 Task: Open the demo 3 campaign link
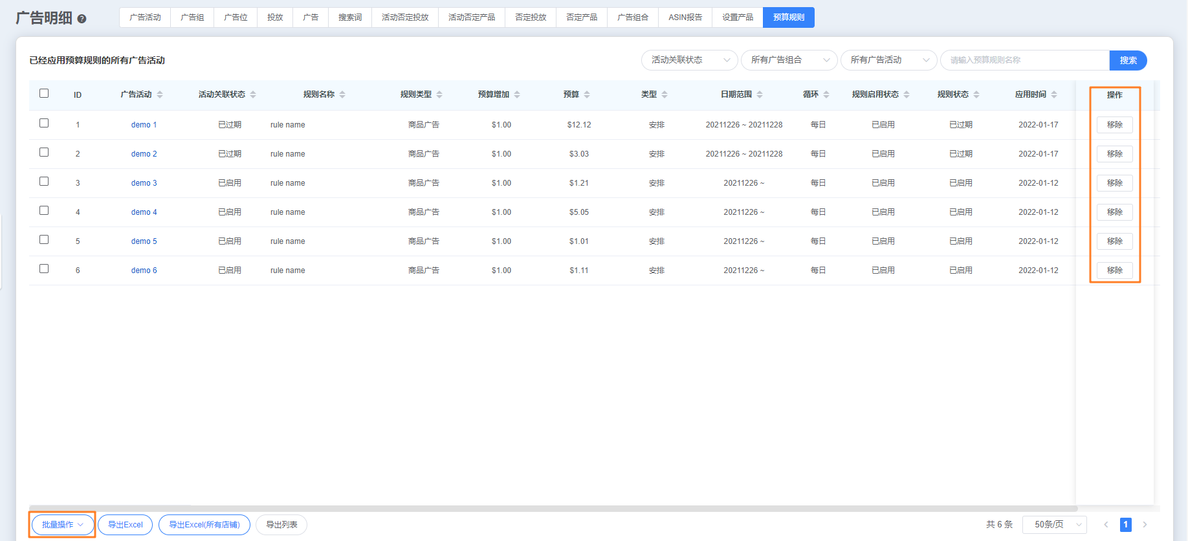coord(144,183)
